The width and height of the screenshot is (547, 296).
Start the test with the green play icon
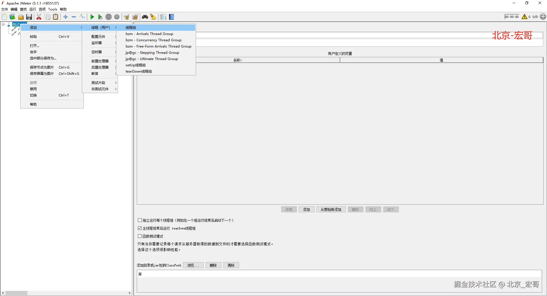[x=92, y=17]
